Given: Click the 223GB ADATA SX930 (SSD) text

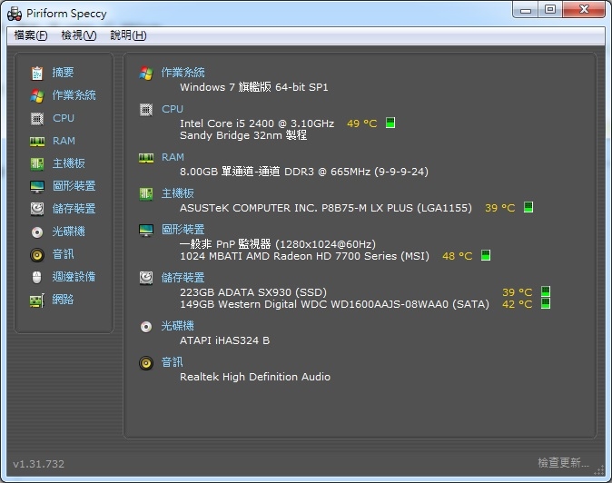Looking at the screenshot, I should pos(253,292).
